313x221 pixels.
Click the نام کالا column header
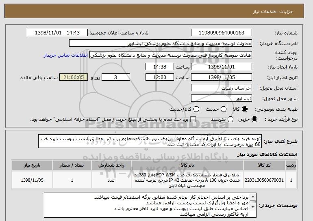coord(187,165)
